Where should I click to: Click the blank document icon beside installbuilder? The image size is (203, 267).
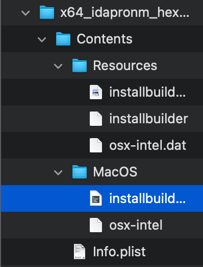96,119
